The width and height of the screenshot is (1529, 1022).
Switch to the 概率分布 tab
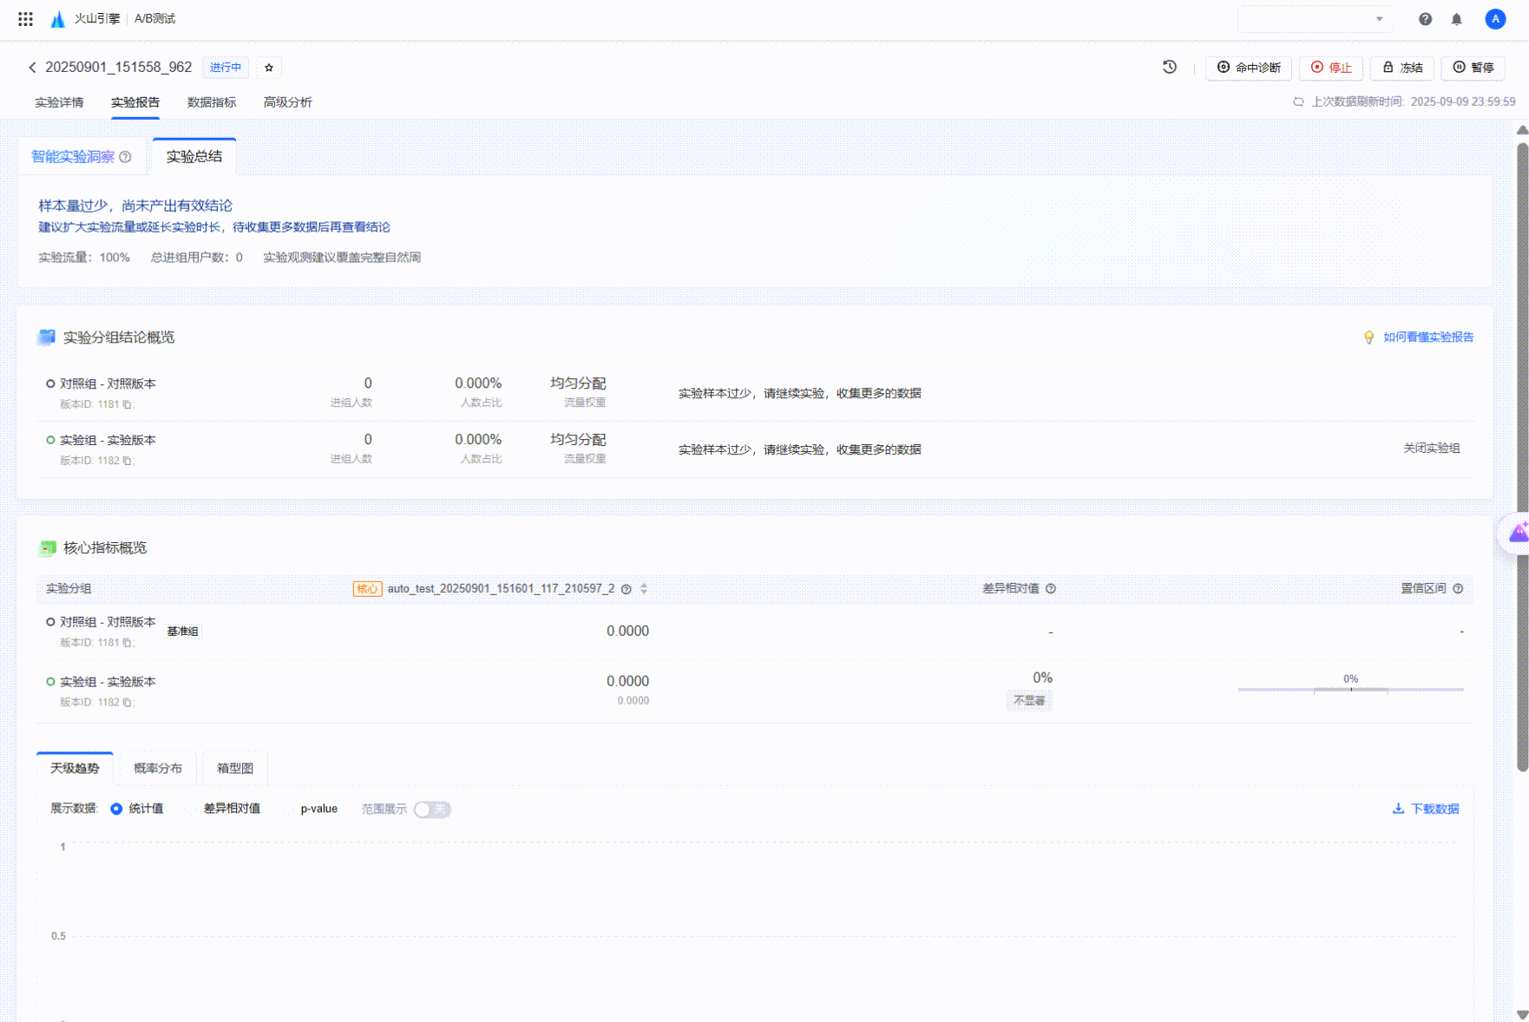click(x=158, y=768)
